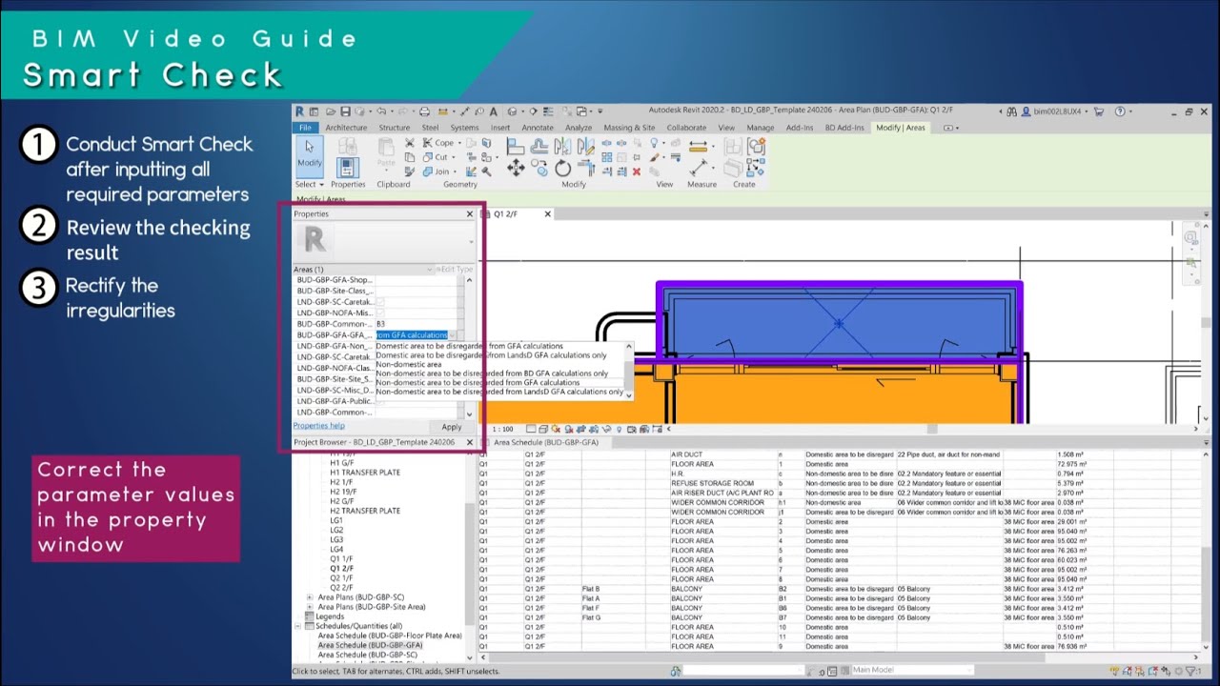
Task: Select the Align tool
Action: click(x=515, y=146)
